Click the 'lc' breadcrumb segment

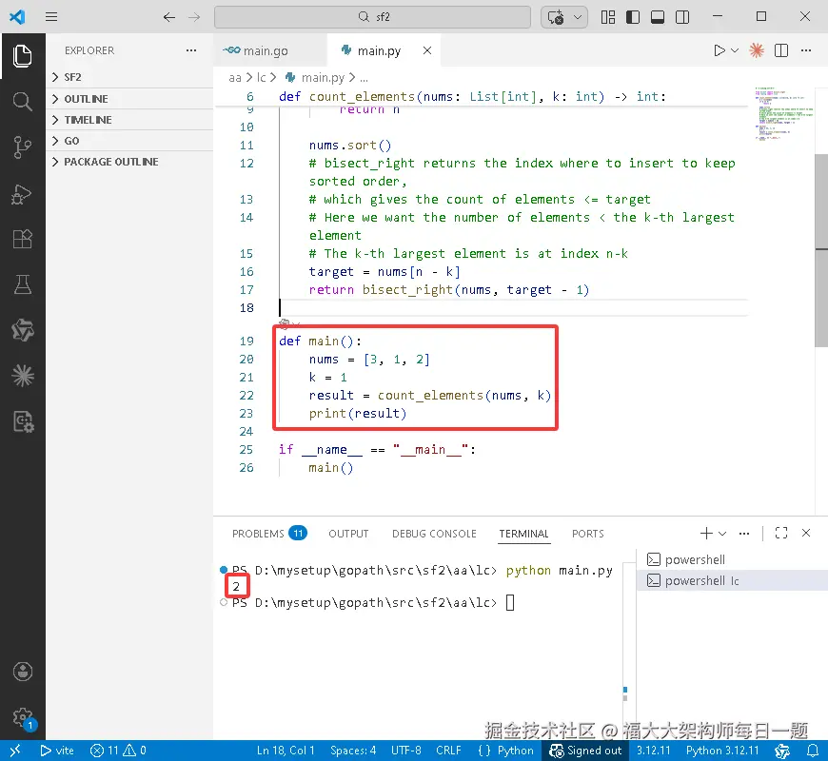(262, 78)
